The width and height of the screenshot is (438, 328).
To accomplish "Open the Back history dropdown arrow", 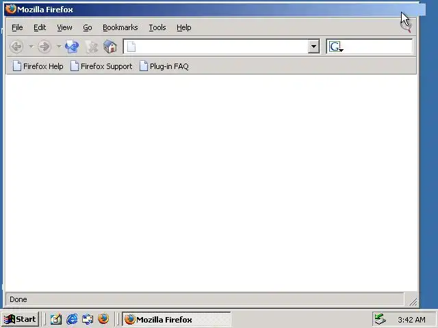I will (x=31, y=46).
